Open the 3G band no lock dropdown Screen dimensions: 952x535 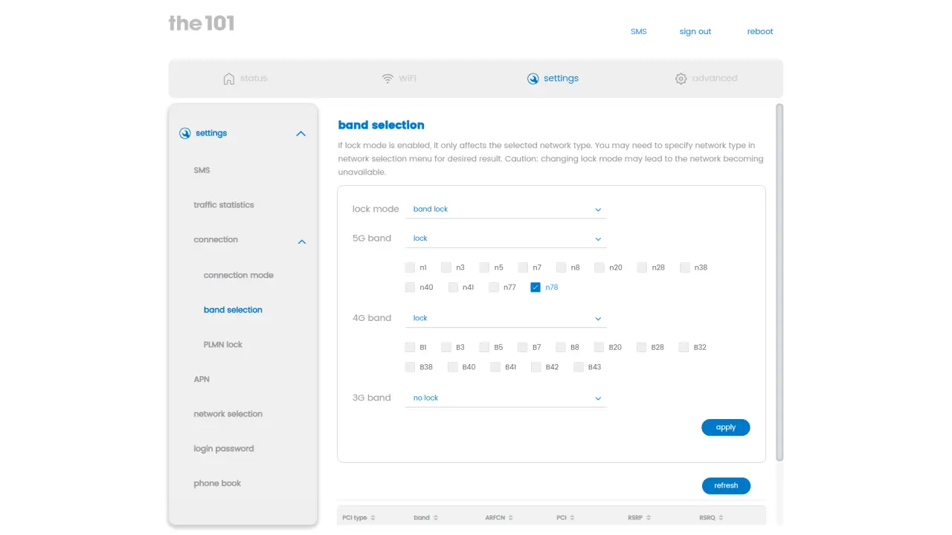click(506, 398)
